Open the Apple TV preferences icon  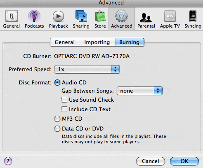click(170, 16)
